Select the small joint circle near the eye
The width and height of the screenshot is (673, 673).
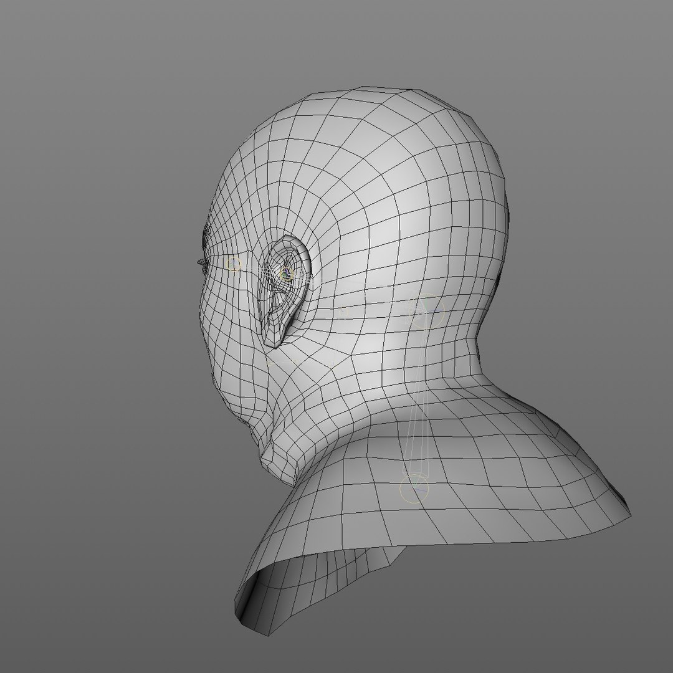(234, 264)
